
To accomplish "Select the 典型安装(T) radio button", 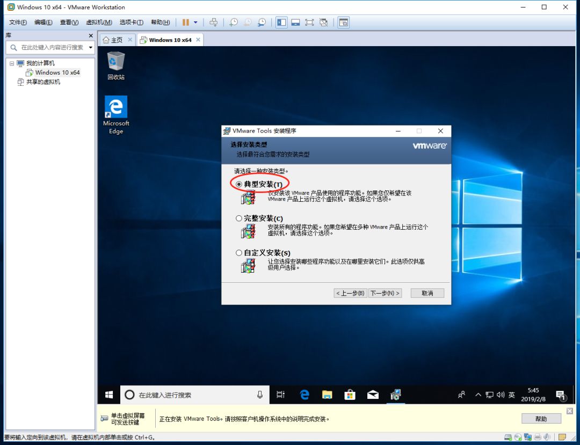I will [x=239, y=184].
